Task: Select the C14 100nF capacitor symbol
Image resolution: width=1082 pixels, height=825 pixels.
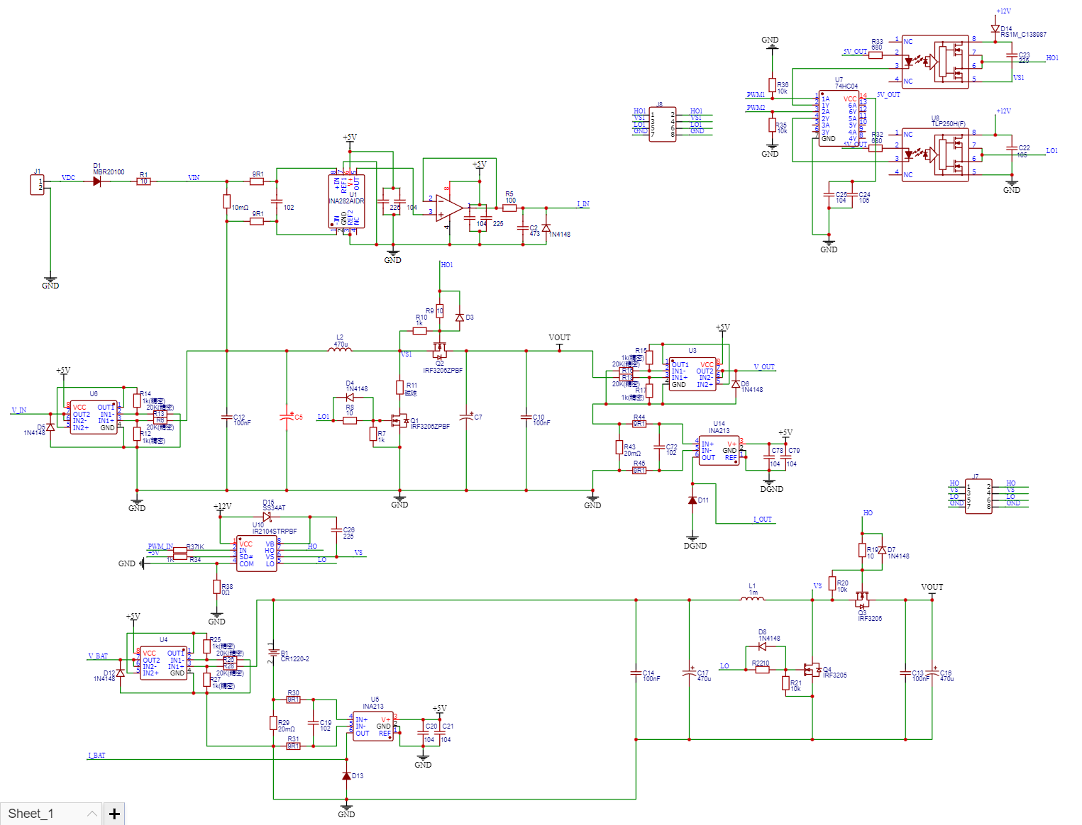Action: [x=636, y=673]
